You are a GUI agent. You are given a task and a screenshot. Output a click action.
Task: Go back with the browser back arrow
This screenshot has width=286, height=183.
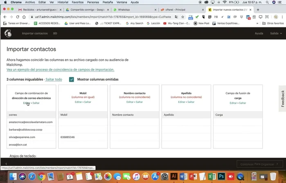coord(5,17)
